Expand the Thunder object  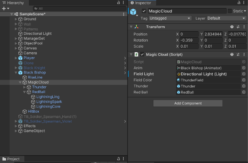[x=24, y=87]
